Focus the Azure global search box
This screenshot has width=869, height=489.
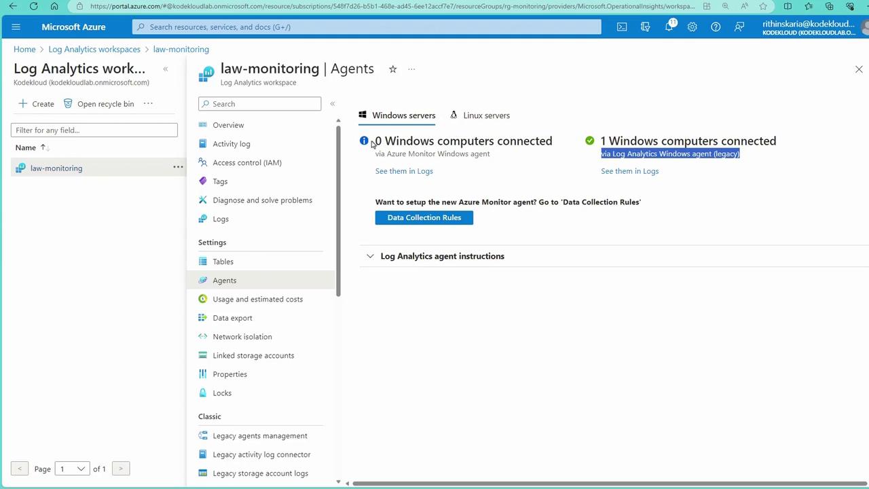pos(367,27)
